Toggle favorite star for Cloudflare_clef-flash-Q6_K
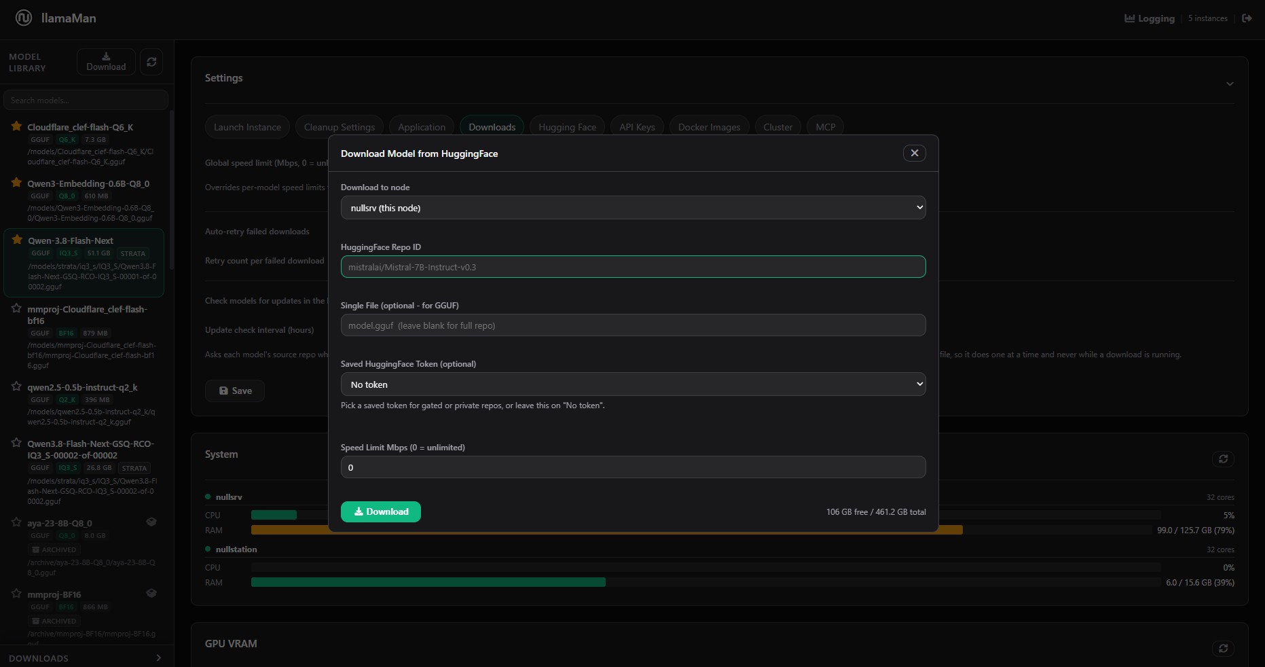 pos(16,126)
